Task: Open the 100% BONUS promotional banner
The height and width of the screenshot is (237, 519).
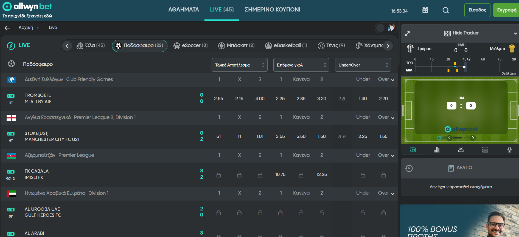Action: (x=459, y=221)
